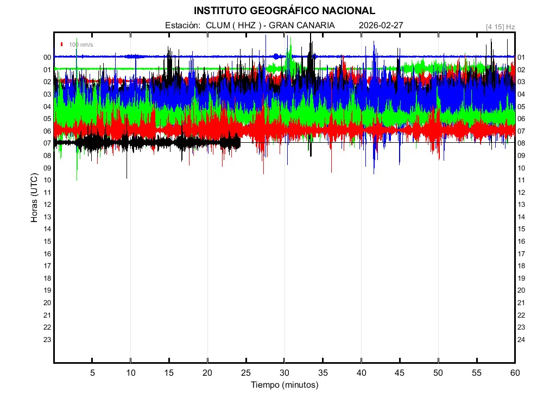The image size is (556, 417).
Task: Click the 5 minute tick on time axis
Action: (92, 372)
